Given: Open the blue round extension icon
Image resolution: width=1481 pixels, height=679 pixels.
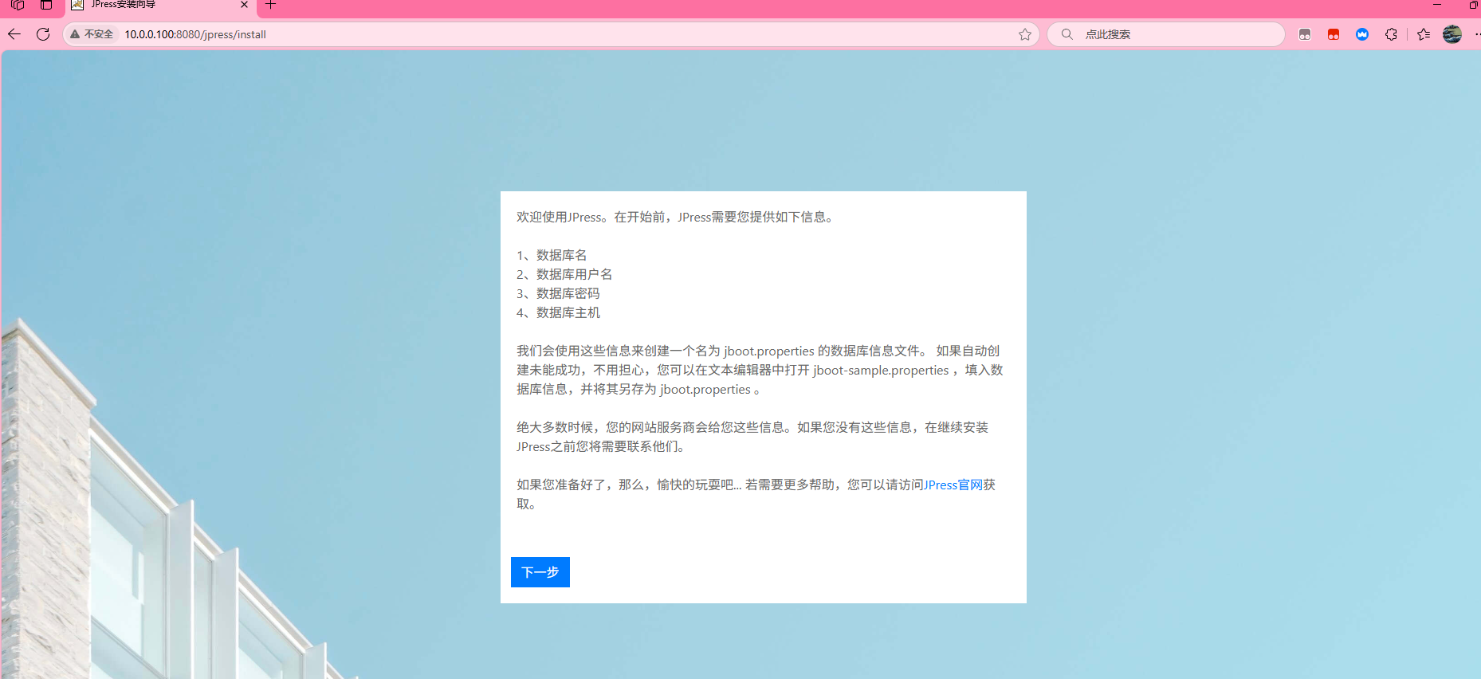Looking at the screenshot, I should [x=1362, y=34].
